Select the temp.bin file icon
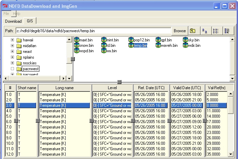Viewport: 238px width, 159px height. coord(131,45)
